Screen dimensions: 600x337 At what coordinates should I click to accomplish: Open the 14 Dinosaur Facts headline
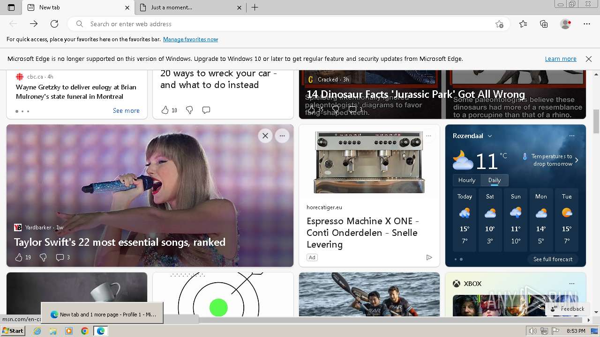point(416,94)
